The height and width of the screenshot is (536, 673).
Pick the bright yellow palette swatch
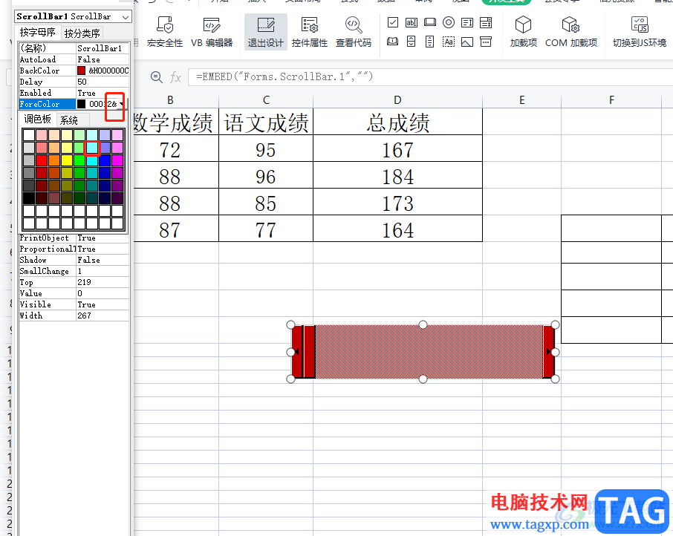click(67, 161)
